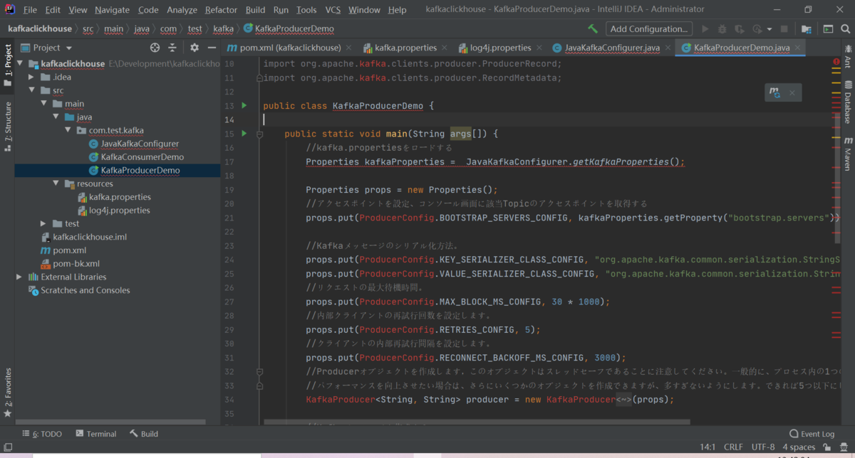
Task: Click the green Build Project hammer icon
Action: pyautogui.click(x=593, y=29)
